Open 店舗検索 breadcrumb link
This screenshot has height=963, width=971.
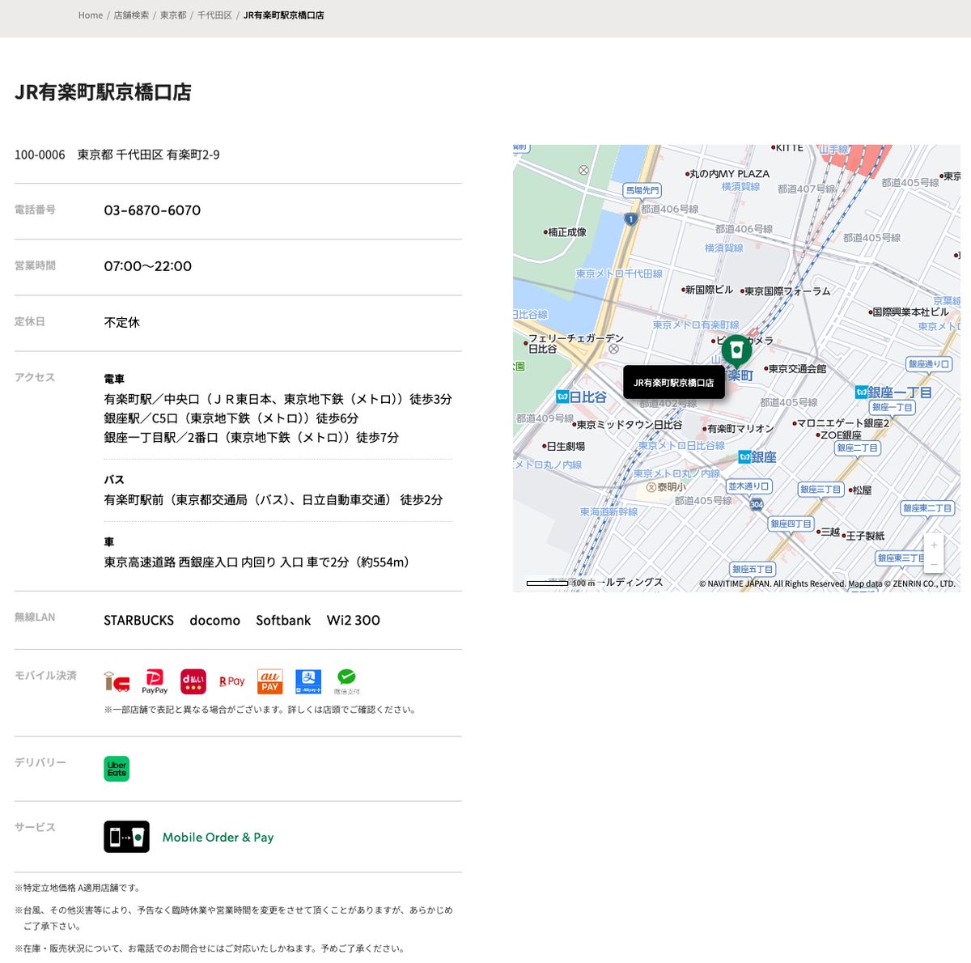[x=131, y=15]
